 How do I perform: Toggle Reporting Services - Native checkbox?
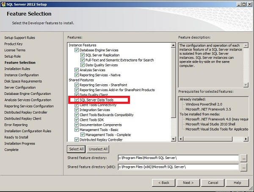tap(77, 75)
